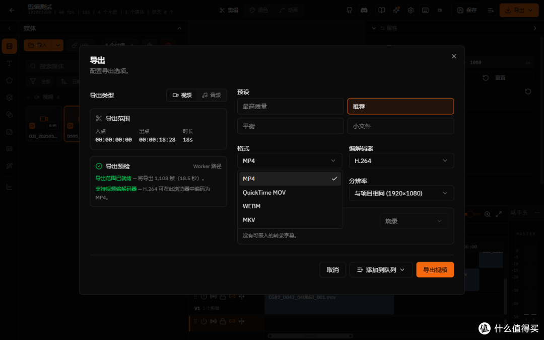Open the 分辨率 resolution dropdown
The image size is (544, 340).
click(401, 194)
